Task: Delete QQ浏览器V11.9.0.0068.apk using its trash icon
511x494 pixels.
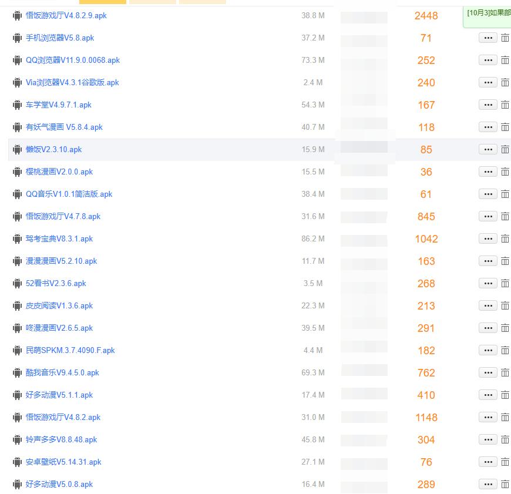Action: [505, 60]
